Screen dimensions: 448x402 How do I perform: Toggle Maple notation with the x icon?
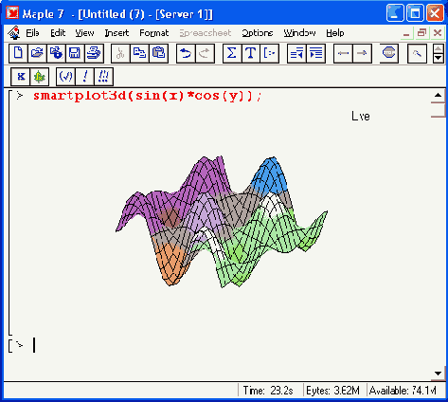click(21, 77)
